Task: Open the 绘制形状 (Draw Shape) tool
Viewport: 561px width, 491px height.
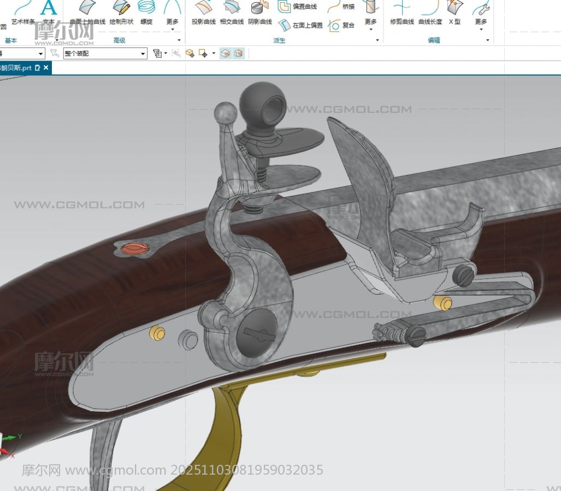Action: [x=121, y=14]
